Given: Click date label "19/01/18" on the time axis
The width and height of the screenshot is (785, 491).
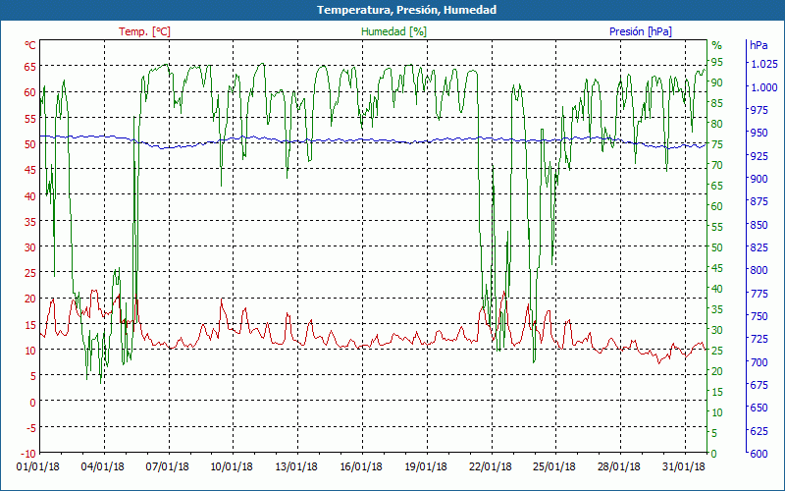Looking at the screenshot, I should point(426,467).
